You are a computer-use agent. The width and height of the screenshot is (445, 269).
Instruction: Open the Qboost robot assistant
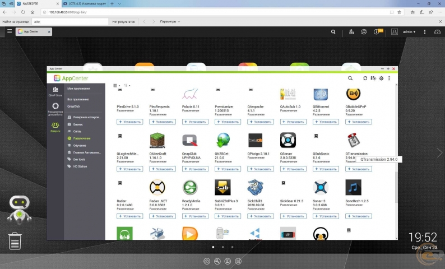(19, 209)
